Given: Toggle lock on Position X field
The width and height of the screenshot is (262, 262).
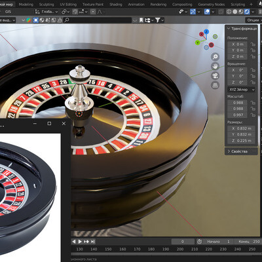Looking at the screenshot, I should point(253,45).
